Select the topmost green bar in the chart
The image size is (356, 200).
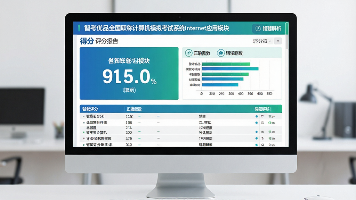(x=226, y=64)
